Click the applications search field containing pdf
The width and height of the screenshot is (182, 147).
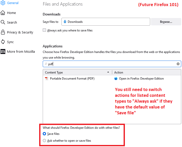tap(111, 64)
